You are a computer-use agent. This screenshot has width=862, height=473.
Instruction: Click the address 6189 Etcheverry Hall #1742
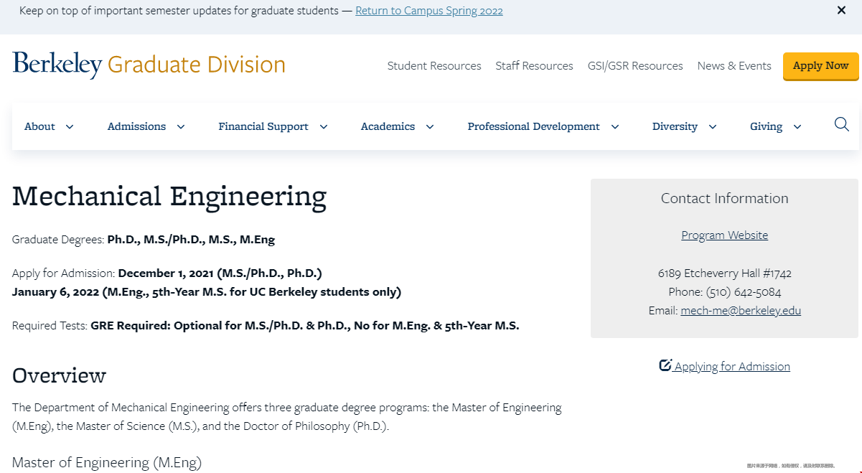click(x=724, y=273)
